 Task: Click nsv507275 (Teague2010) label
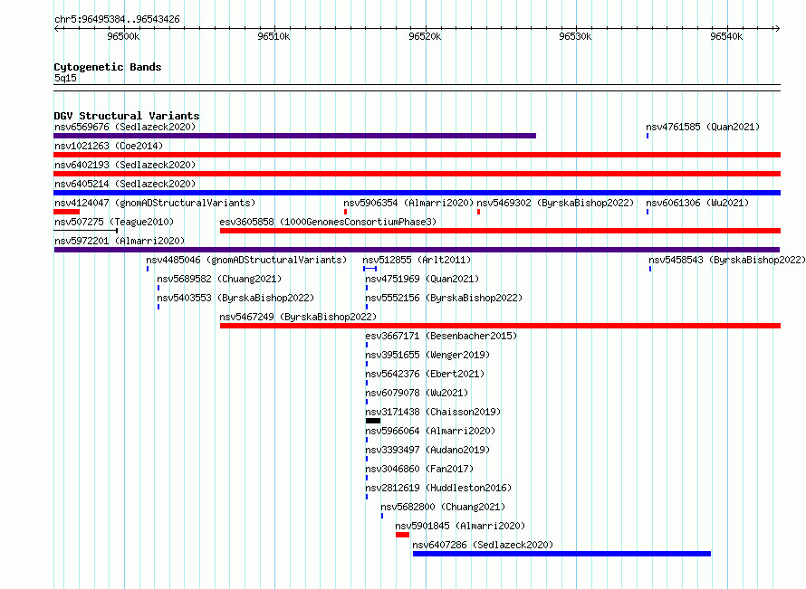coord(114,222)
